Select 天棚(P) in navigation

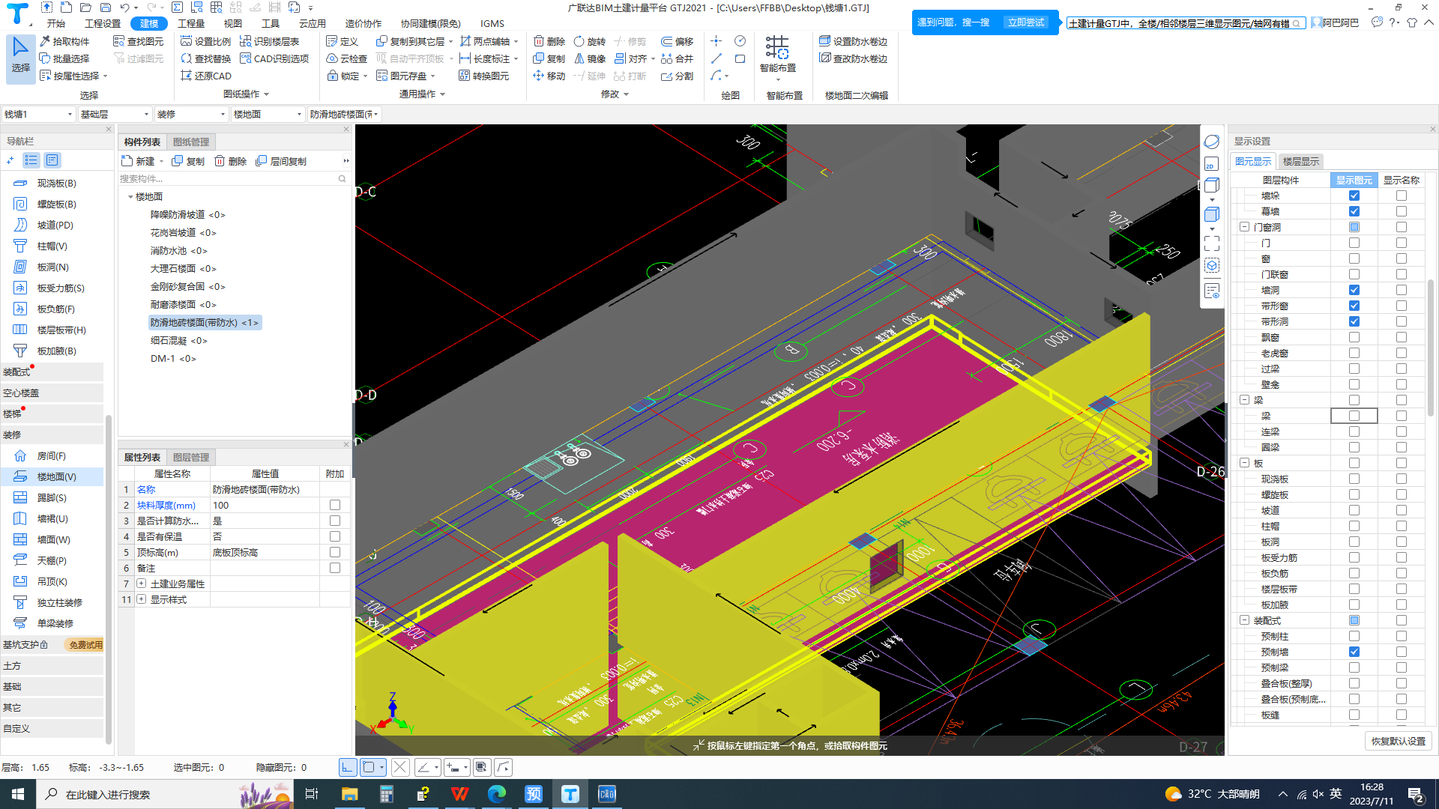52,560
